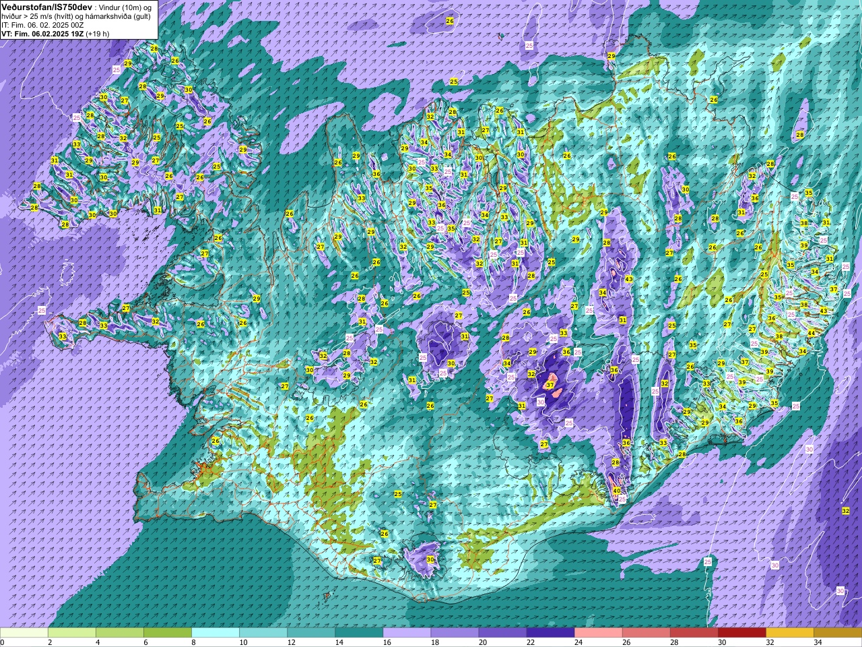Click the dark teal 14–16 legend swatch
The height and width of the screenshot is (647, 862).
359,633
